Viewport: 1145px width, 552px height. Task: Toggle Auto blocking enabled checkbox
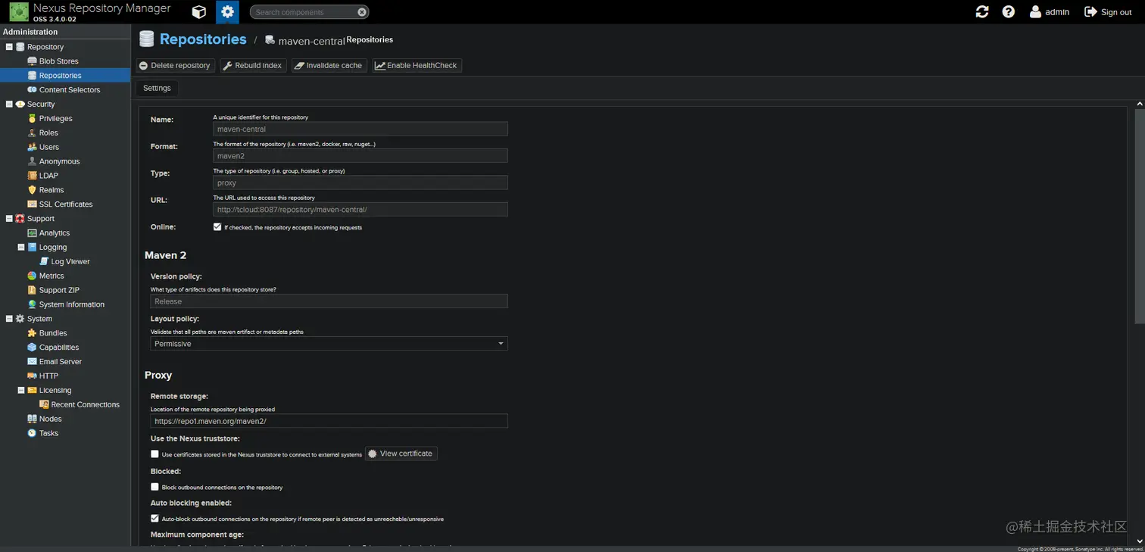pos(154,519)
